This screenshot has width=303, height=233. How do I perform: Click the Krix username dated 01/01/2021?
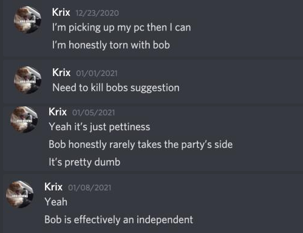tap(61, 72)
